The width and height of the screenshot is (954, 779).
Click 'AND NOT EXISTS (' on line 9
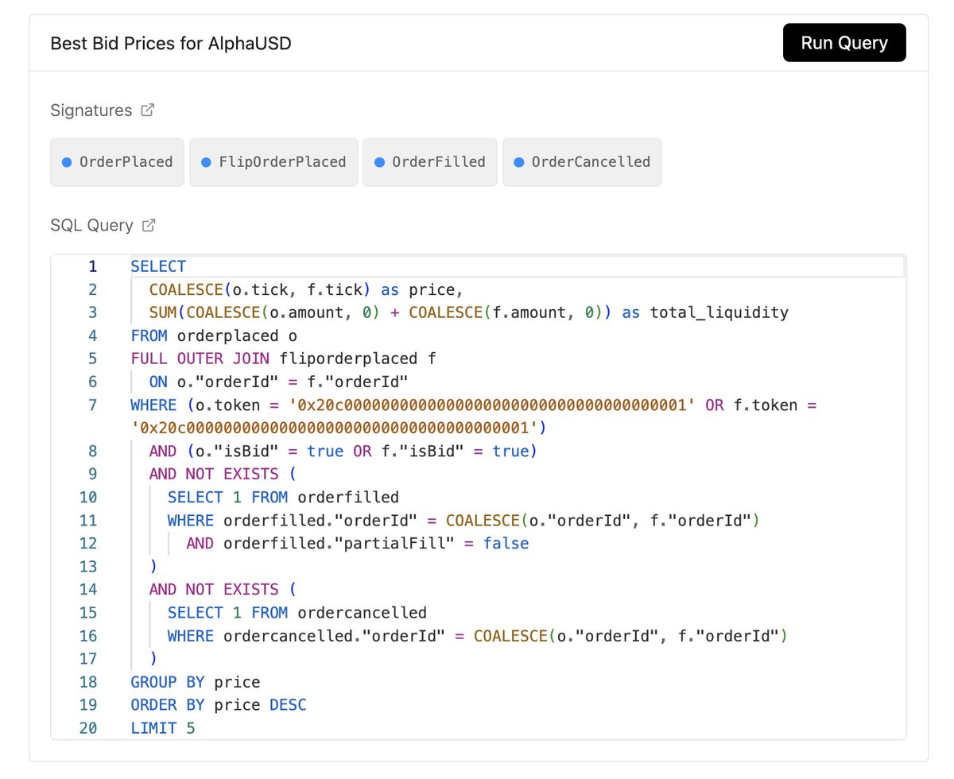click(x=222, y=475)
